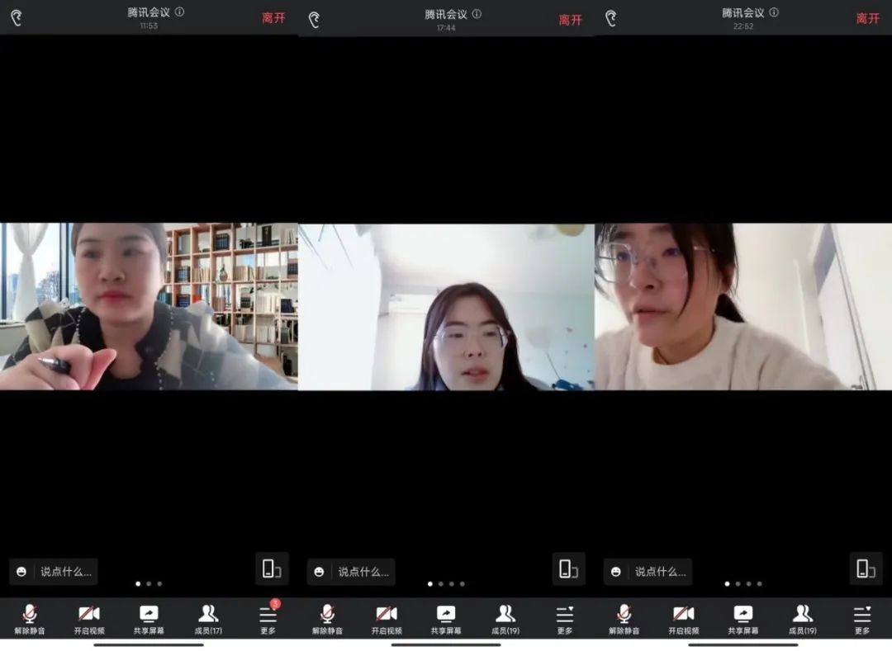The width and height of the screenshot is (892, 651).
Task: Tap the device switch icon in 11:53 meeting
Action: click(x=272, y=568)
